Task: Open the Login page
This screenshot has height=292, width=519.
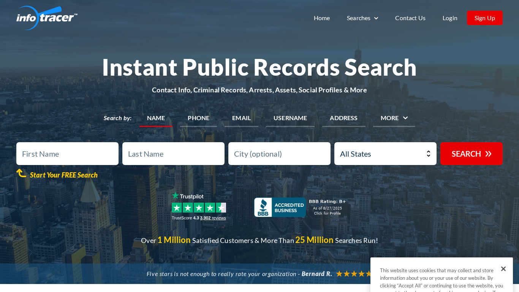Action: click(450, 18)
